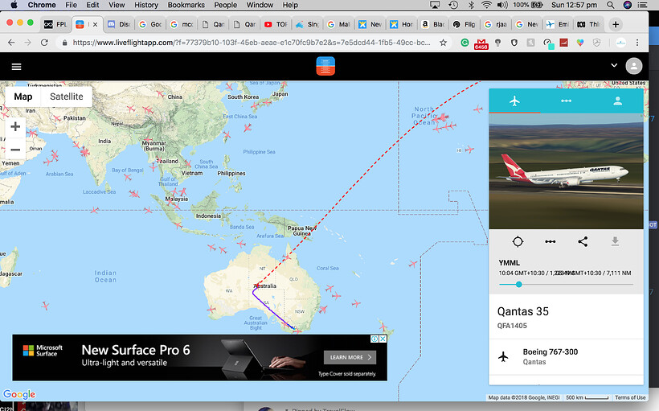Click the Siri icon in menu bar
659x411 pixels.
click(x=628, y=5)
